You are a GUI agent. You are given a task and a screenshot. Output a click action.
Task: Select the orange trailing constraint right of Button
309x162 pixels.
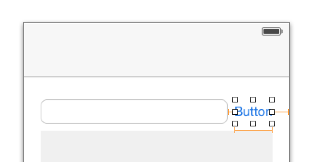(x=282, y=112)
